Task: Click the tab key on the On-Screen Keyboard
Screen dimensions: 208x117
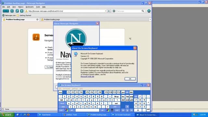Action: tap(61, 100)
